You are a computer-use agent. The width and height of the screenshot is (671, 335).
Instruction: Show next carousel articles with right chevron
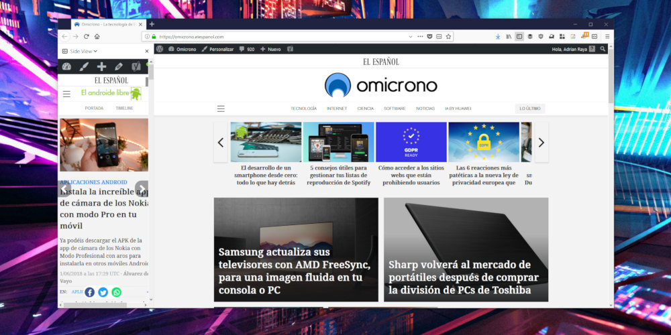click(541, 142)
